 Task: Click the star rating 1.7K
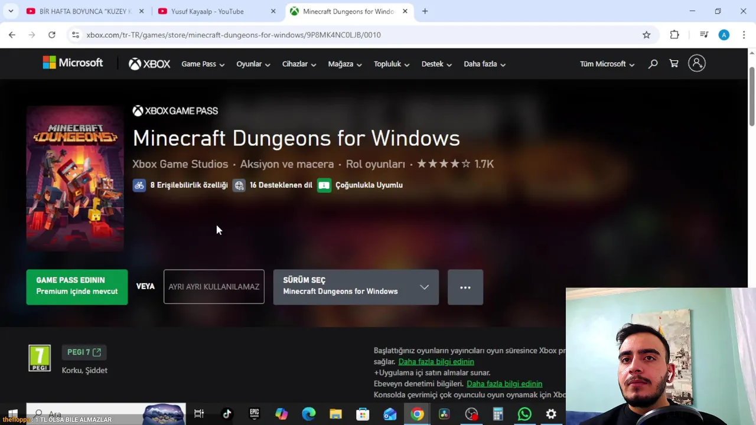(x=455, y=164)
